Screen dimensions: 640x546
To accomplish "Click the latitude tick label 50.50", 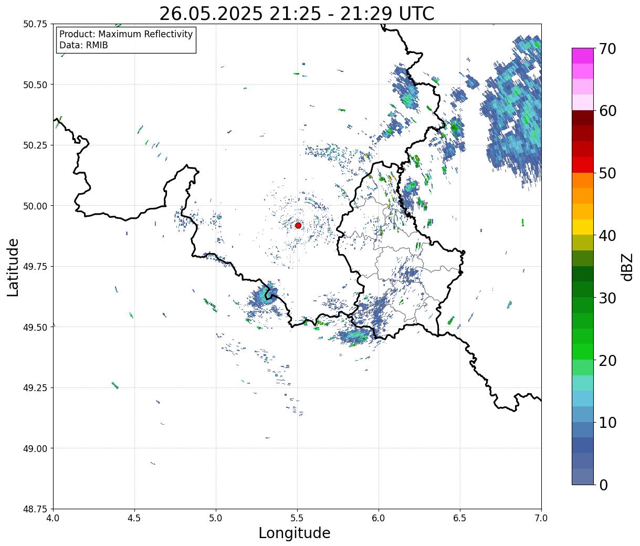I will click(x=35, y=85).
